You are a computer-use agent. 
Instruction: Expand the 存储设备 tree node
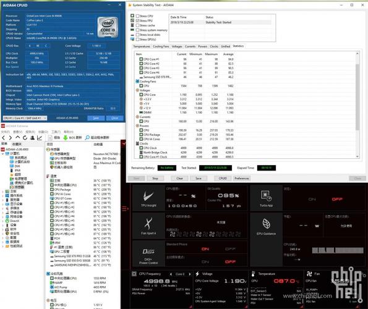(3, 213)
